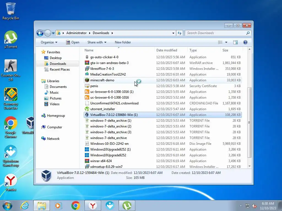The width and height of the screenshot is (282, 211).
Task: Select windows-7-delta_archive (2) torrent
Action: coord(162,126)
